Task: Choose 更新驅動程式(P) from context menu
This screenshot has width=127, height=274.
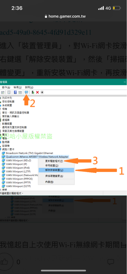Action: coord(54,161)
